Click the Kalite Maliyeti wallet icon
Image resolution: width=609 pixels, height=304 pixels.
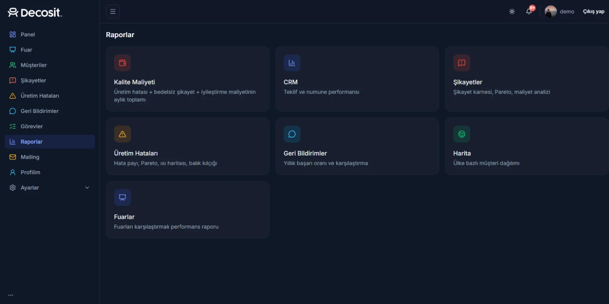pos(122,63)
